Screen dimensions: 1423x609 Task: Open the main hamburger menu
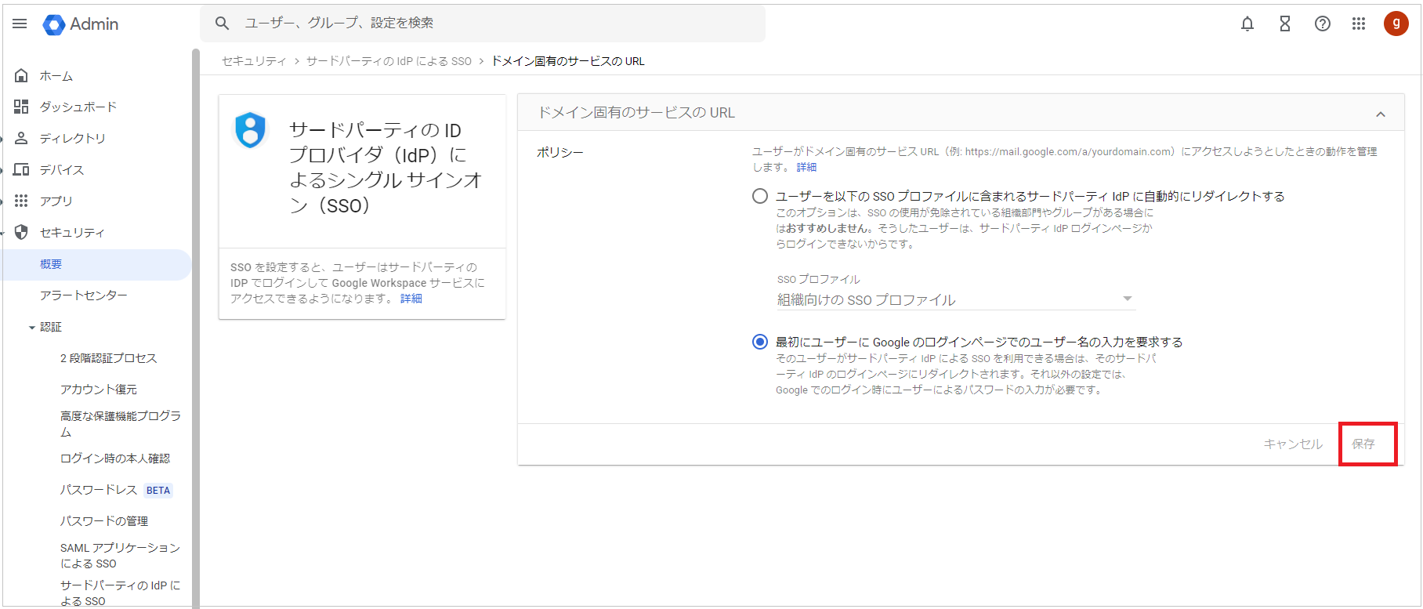tap(20, 24)
